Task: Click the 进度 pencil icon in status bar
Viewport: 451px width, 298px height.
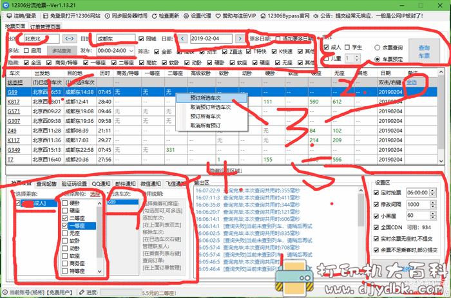Action: [x=82, y=292]
